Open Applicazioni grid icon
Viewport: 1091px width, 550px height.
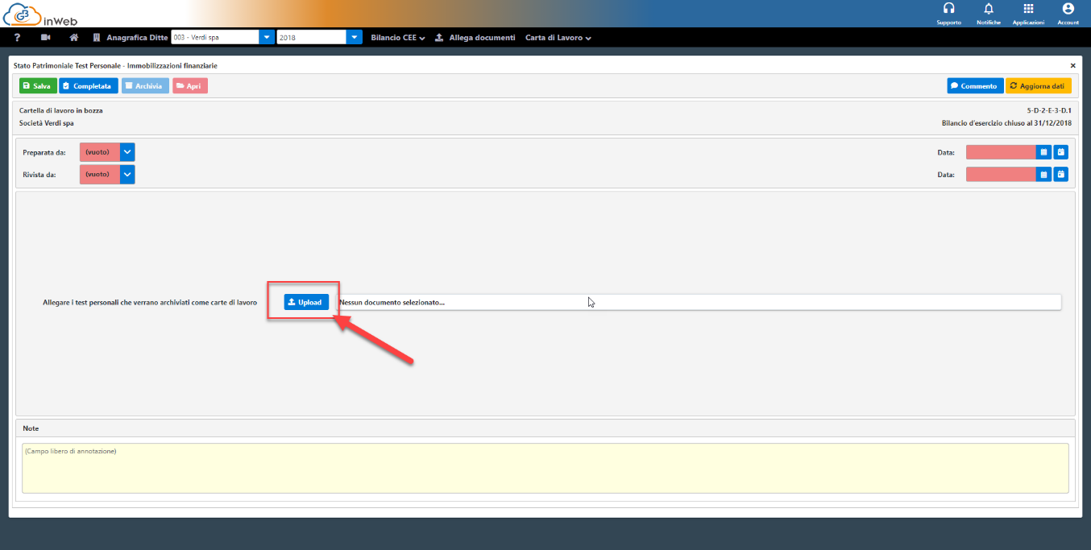(x=1028, y=8)
